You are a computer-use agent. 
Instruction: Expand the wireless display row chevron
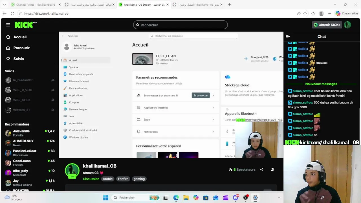213,95
